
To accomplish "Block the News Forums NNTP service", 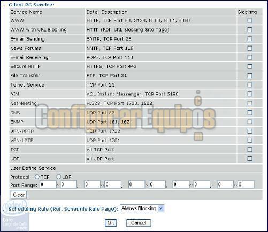I will [250, 48].
